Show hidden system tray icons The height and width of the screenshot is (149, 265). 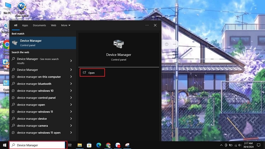click(221, 145)
